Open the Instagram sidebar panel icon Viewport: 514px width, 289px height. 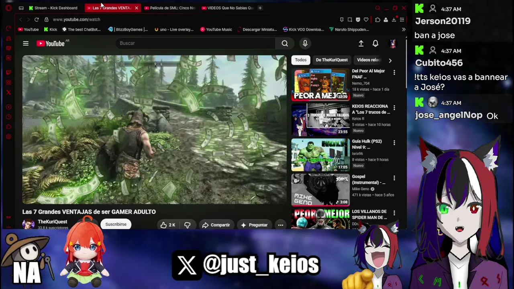pyautogui.click(x=8, y=82)
